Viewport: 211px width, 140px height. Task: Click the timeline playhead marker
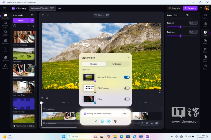tap(41, 103)
